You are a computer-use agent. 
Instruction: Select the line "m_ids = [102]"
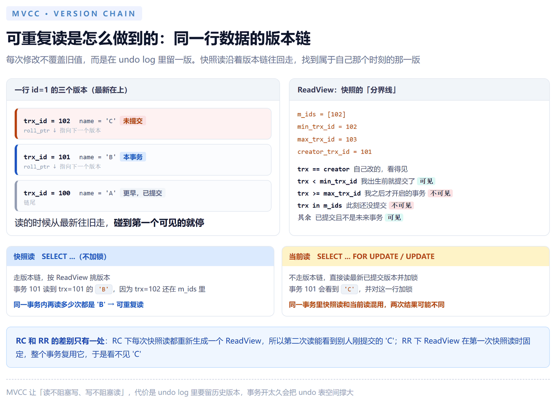tap(321, 114)
